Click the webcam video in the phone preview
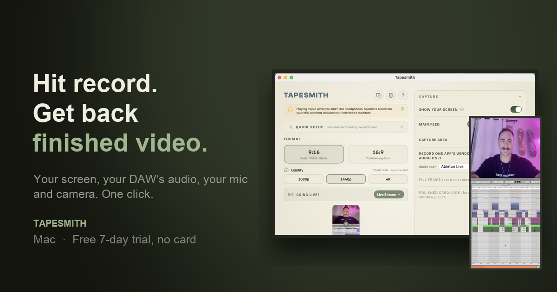This screenshot has height=292, width=557. [505, 148]
